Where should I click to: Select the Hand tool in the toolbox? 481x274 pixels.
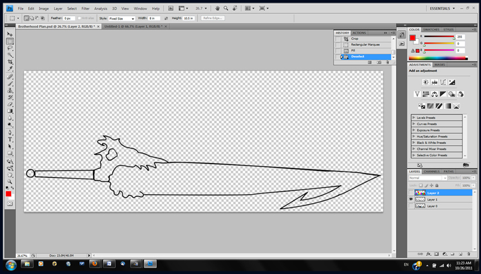[10, 175]
